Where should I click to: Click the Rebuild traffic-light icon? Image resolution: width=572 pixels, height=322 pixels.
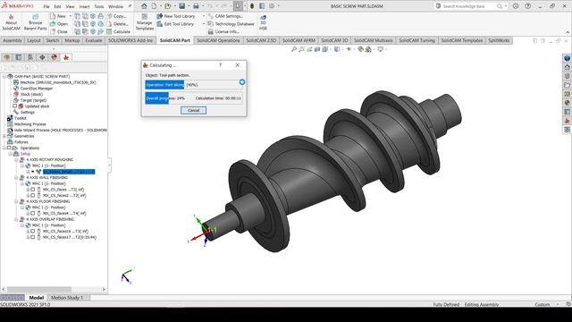[252, 6]
